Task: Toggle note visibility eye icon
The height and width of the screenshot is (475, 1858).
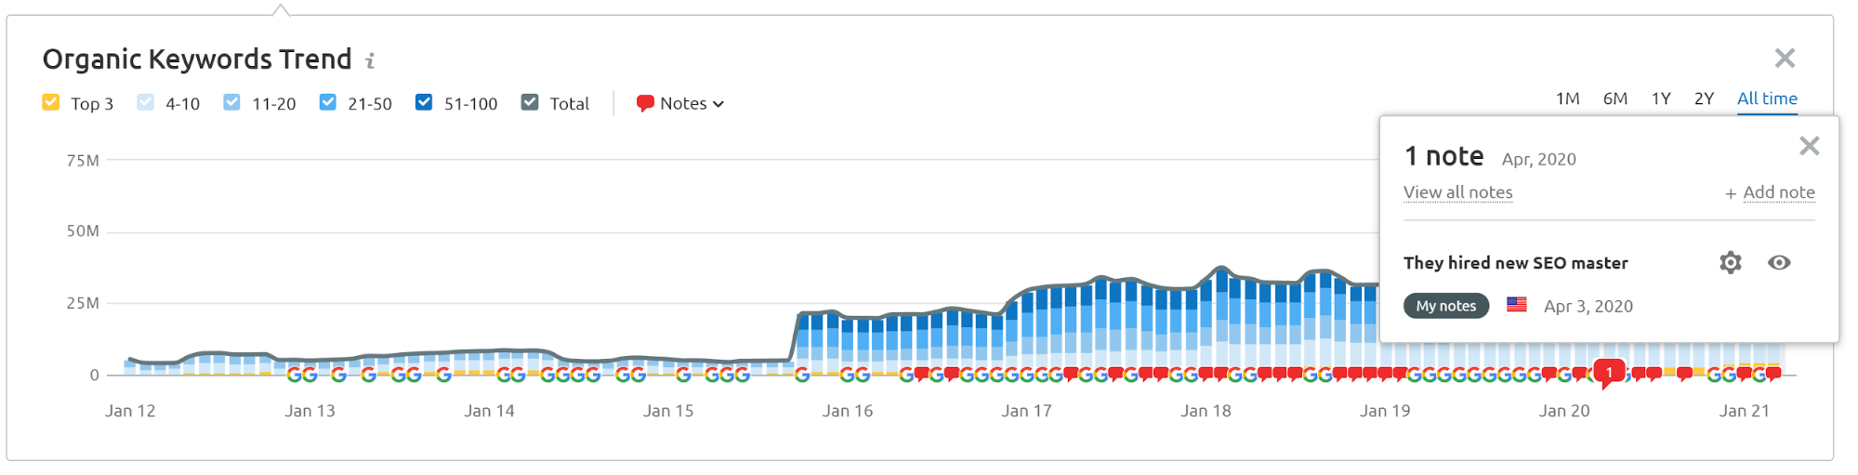Action: coord(1779,263)
